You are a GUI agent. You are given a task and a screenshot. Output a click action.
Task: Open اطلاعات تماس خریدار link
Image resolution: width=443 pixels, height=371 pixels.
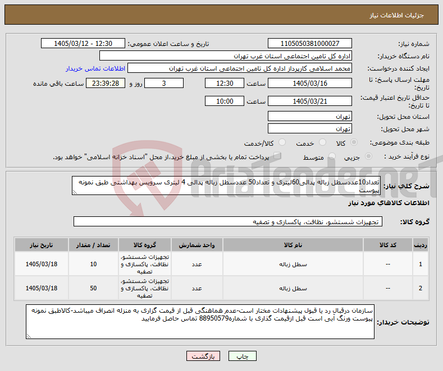95,68
